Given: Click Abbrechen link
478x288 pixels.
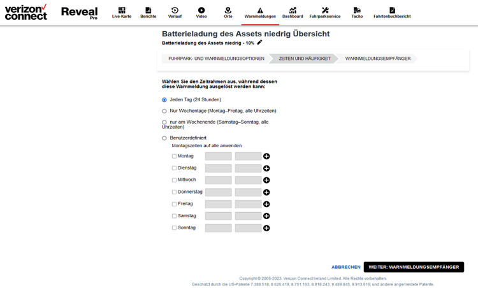Looking at the screenshot, I should point(345,267).
